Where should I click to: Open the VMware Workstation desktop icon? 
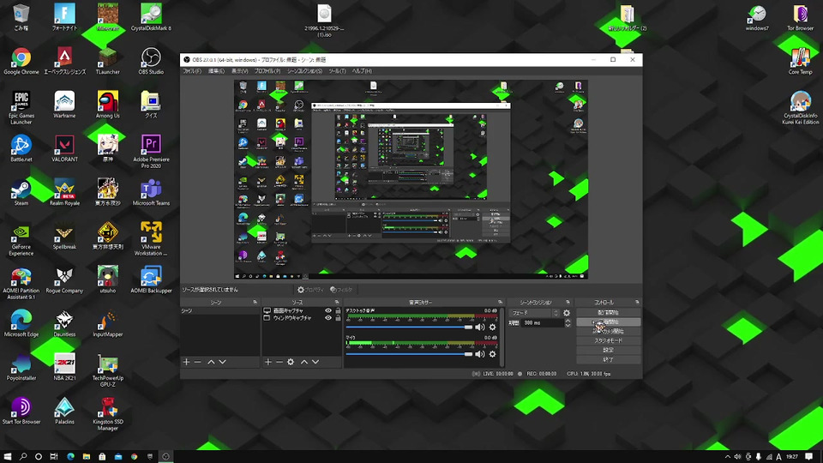click(151, 239)
